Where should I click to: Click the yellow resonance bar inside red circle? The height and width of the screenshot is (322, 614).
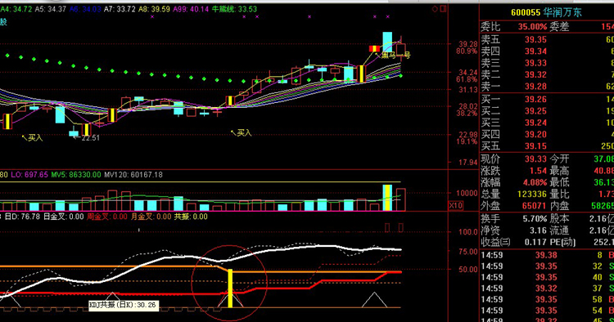click(x=230, y=288)
